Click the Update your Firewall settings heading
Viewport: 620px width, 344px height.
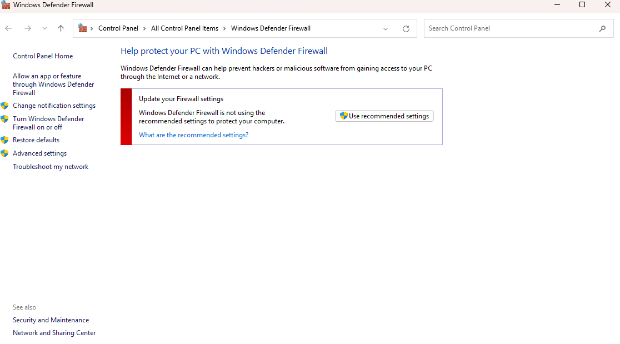(x=181, y=99)
